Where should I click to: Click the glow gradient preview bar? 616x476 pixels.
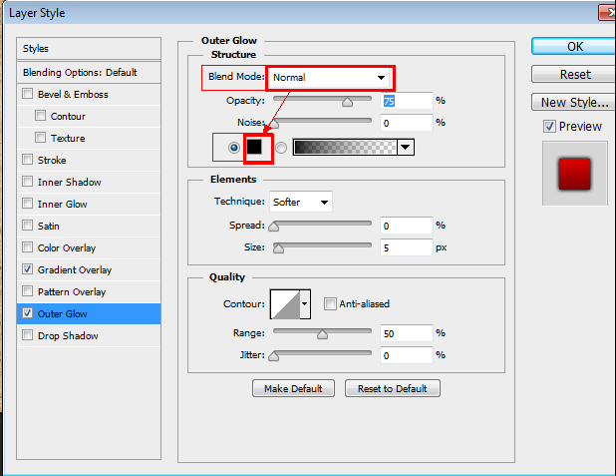coord(345,147)
